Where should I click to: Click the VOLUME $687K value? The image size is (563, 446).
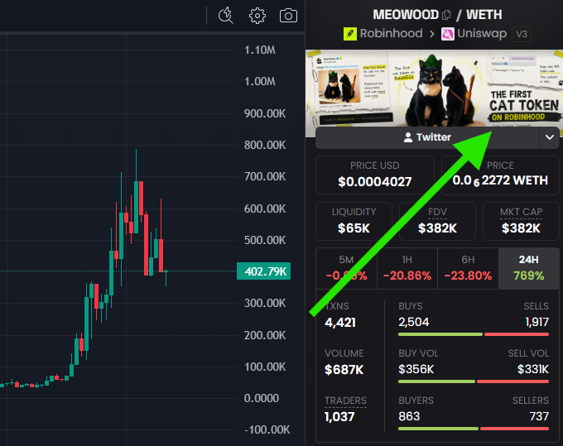pyautogui.click(x=344, y=369)
